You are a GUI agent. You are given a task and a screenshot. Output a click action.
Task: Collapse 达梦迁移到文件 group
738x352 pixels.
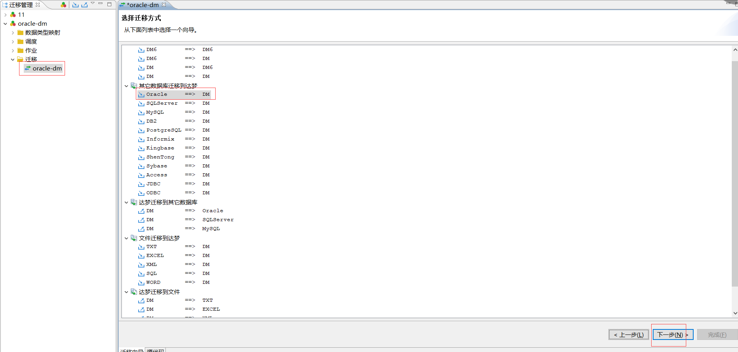click(x=126, y=292)
